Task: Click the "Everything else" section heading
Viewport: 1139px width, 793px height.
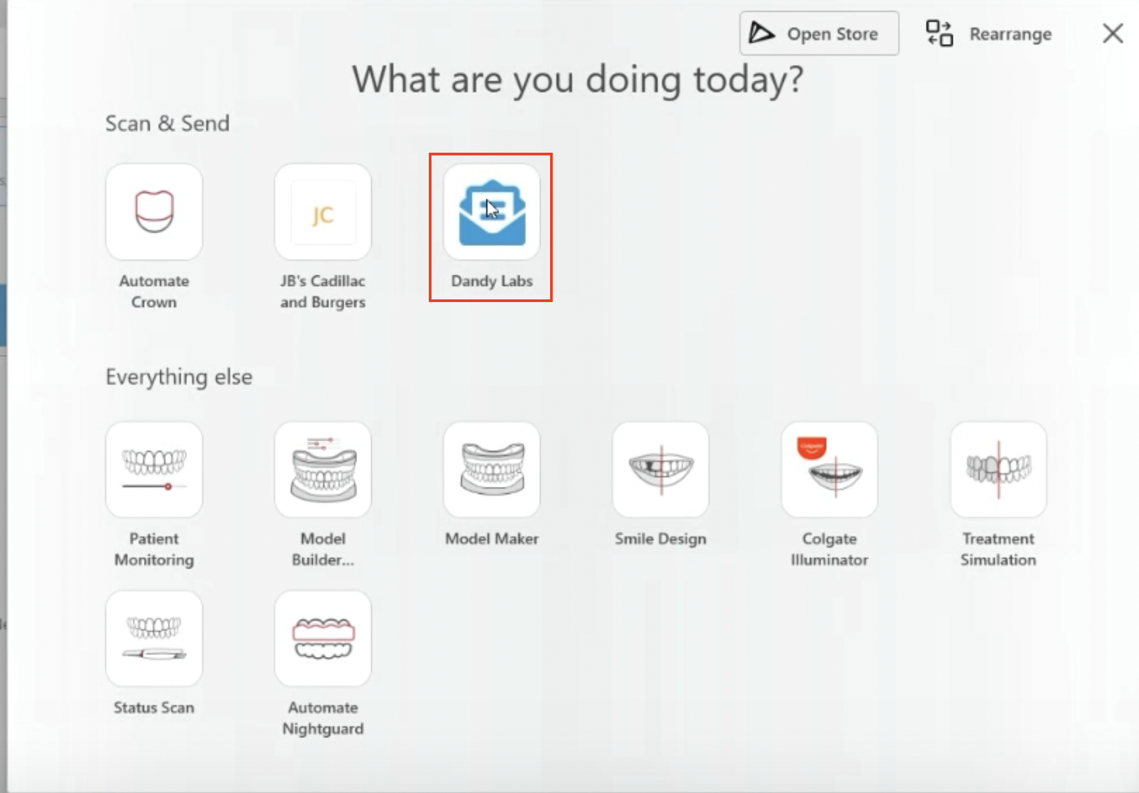Action: coord(179,377)
